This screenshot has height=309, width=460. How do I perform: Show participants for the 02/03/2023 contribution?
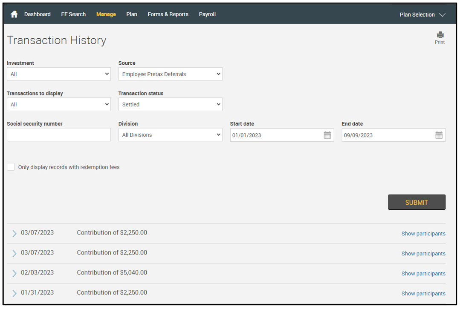[x=423, y=274]
